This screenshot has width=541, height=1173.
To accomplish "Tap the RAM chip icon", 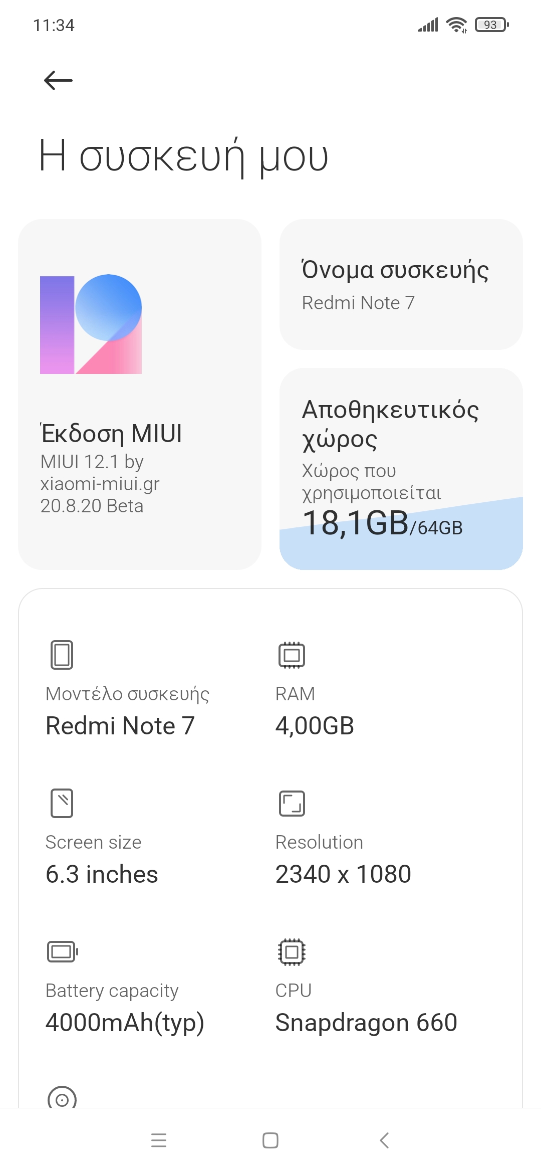I will (292, 655).
